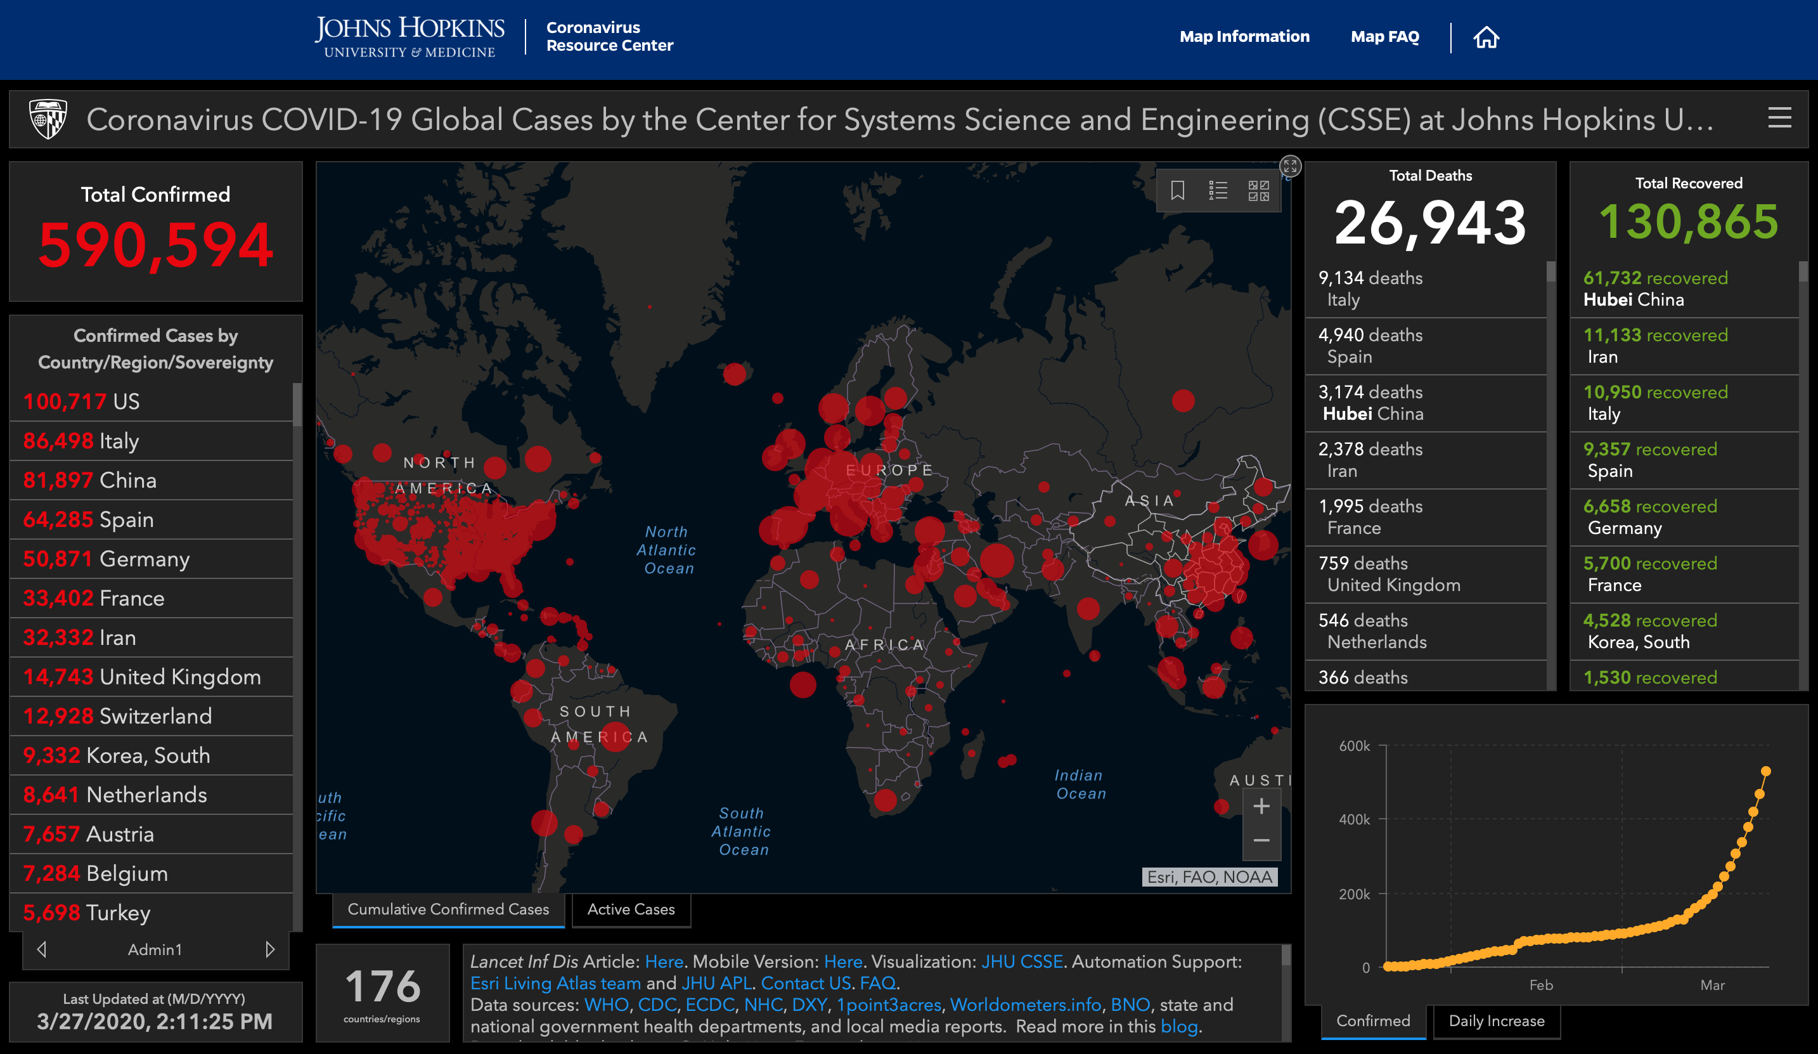Click the 4,940 deaths Spain entry

coord(1426,346)
